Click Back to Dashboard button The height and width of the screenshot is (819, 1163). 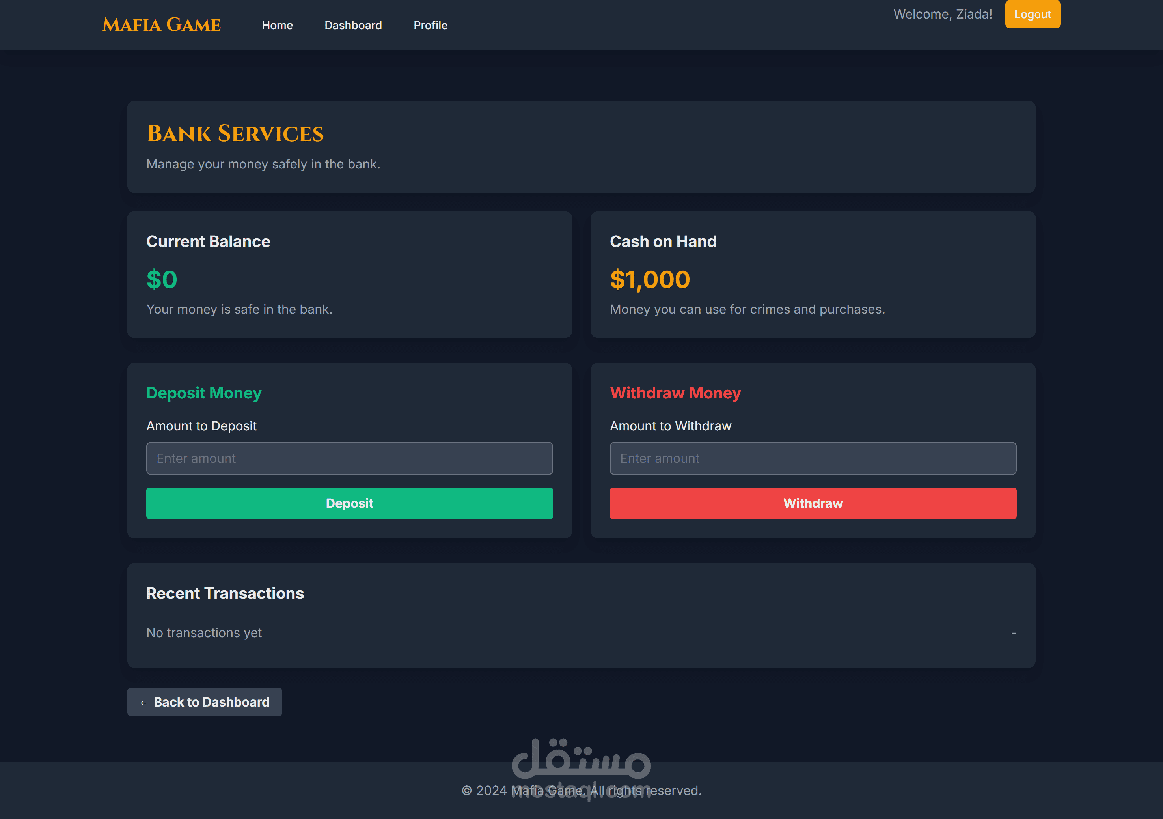pos(205,702)
